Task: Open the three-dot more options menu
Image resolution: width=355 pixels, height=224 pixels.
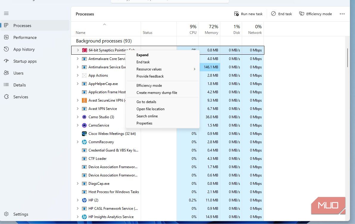Action: (342, 14)
